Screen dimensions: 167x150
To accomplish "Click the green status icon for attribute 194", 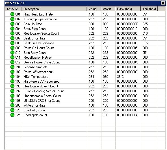I will click(12, 76).
